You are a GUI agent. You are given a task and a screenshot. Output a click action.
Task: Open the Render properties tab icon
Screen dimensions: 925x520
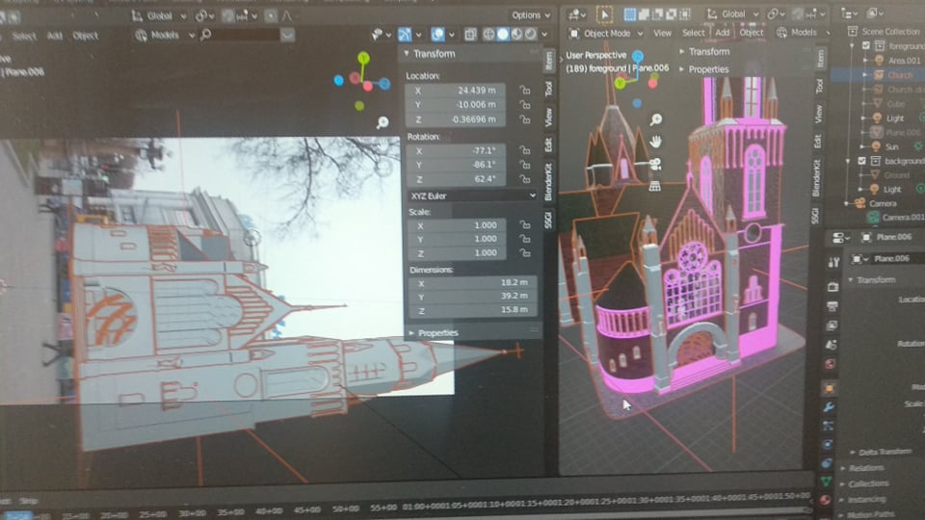click(832, 287)
